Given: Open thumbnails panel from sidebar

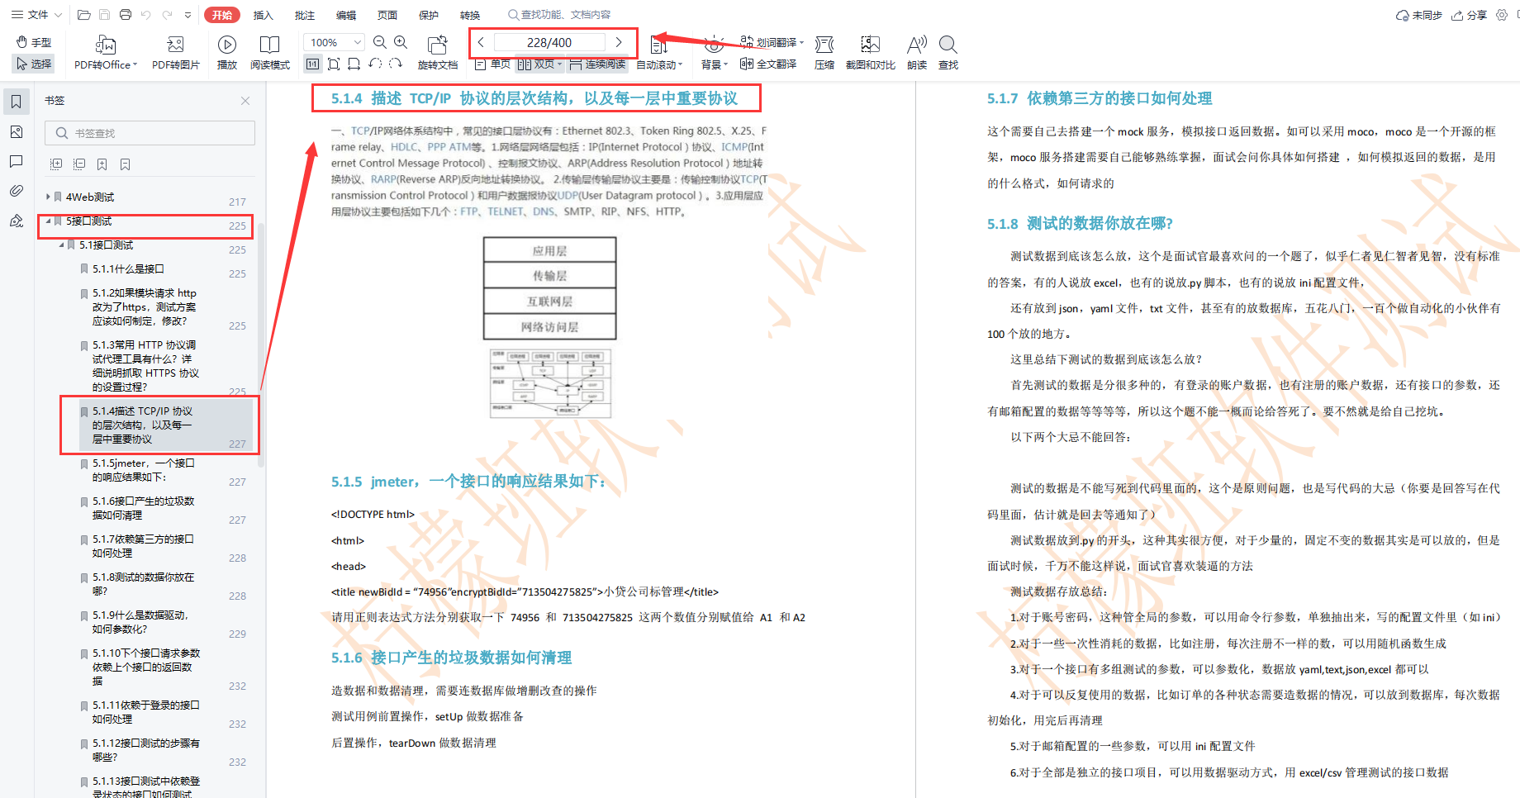Looking at the screenshot, I should (x=16, y=131).
